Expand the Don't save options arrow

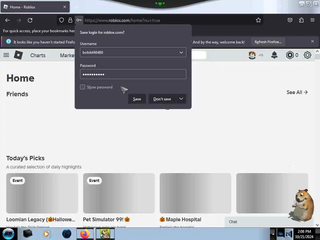[181, 99]
